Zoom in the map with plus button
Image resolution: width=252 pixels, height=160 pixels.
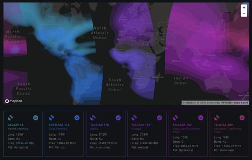pos(244,7)
